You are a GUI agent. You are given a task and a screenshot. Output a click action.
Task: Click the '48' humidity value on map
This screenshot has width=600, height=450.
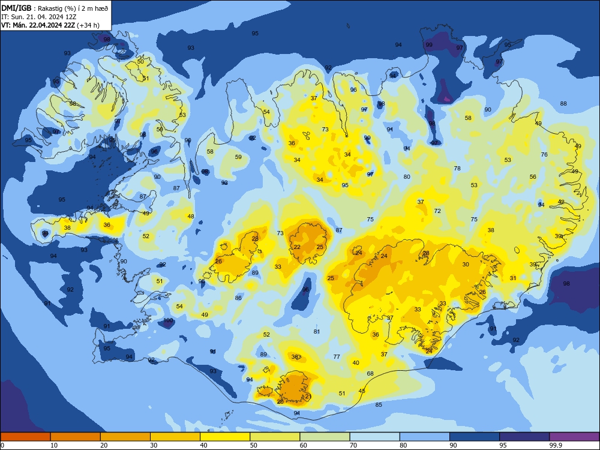point(191,216)
